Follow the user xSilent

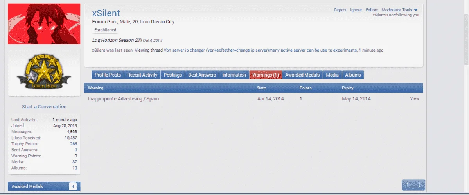click(x=372, y=10)
